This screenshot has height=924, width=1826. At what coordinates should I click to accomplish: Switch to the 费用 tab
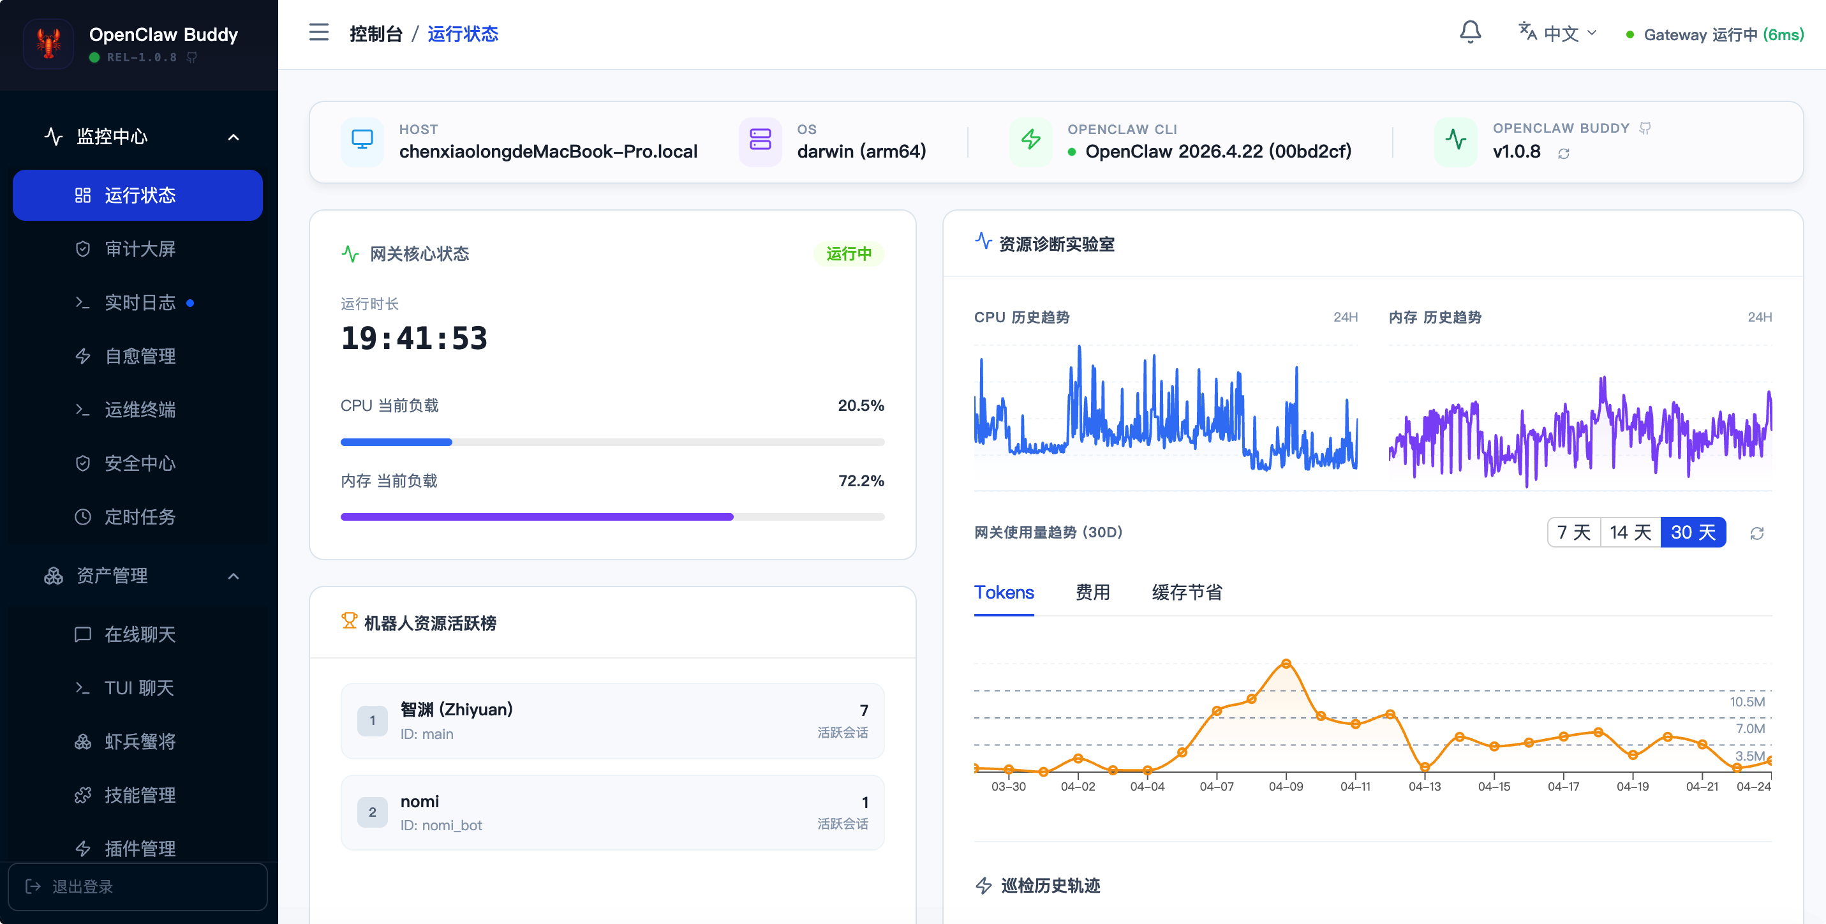click(1092, 593)
